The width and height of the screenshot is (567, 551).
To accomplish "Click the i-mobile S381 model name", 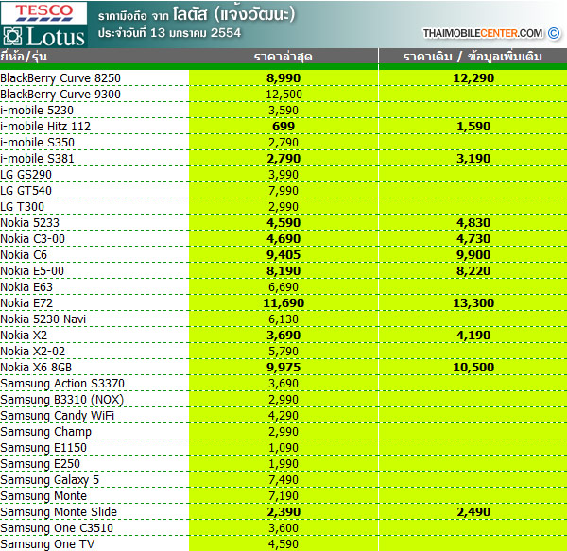I will [37, 159].
